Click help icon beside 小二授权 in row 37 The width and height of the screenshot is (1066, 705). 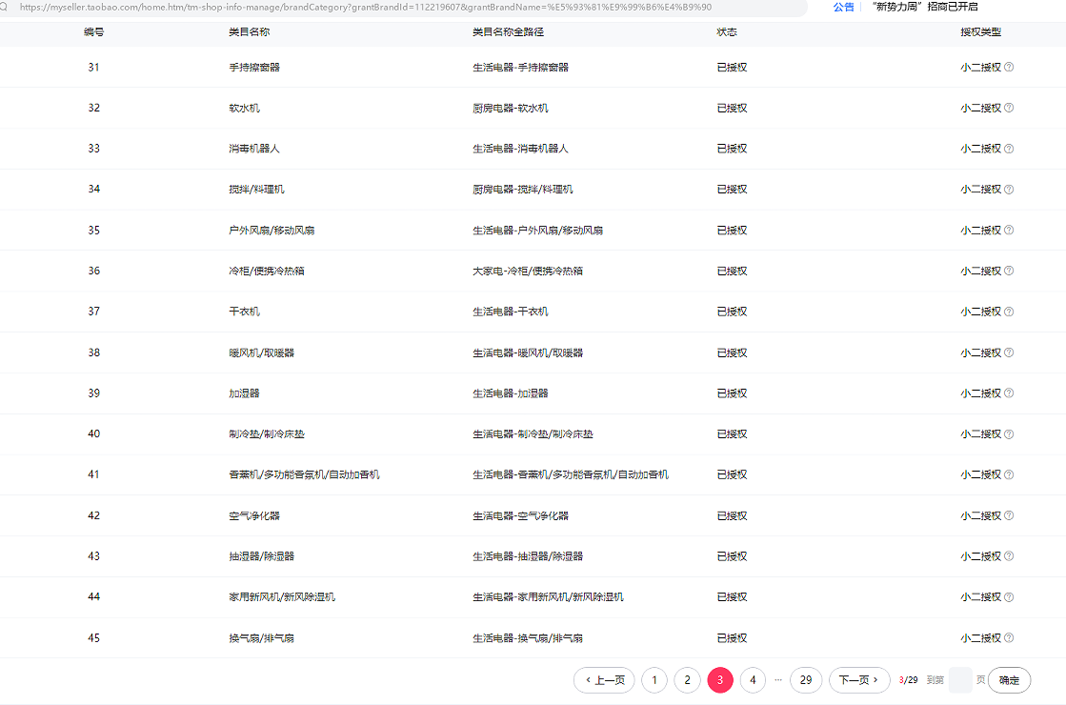(x=1009, y=312)
